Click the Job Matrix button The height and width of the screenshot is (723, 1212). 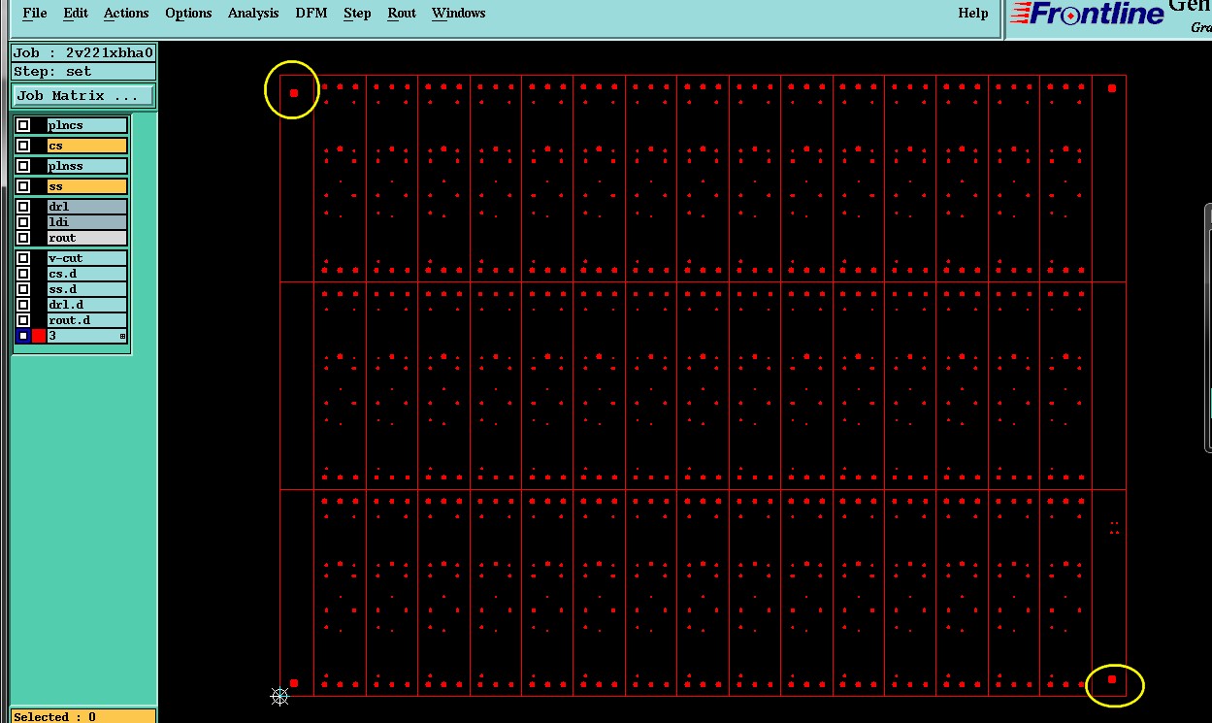click(83, 96)
